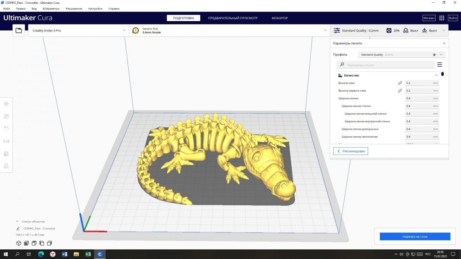Open the Support Blocker tool

6,166
